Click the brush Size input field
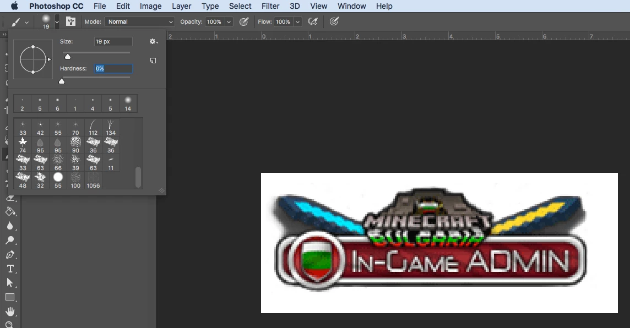 point(113,41)
